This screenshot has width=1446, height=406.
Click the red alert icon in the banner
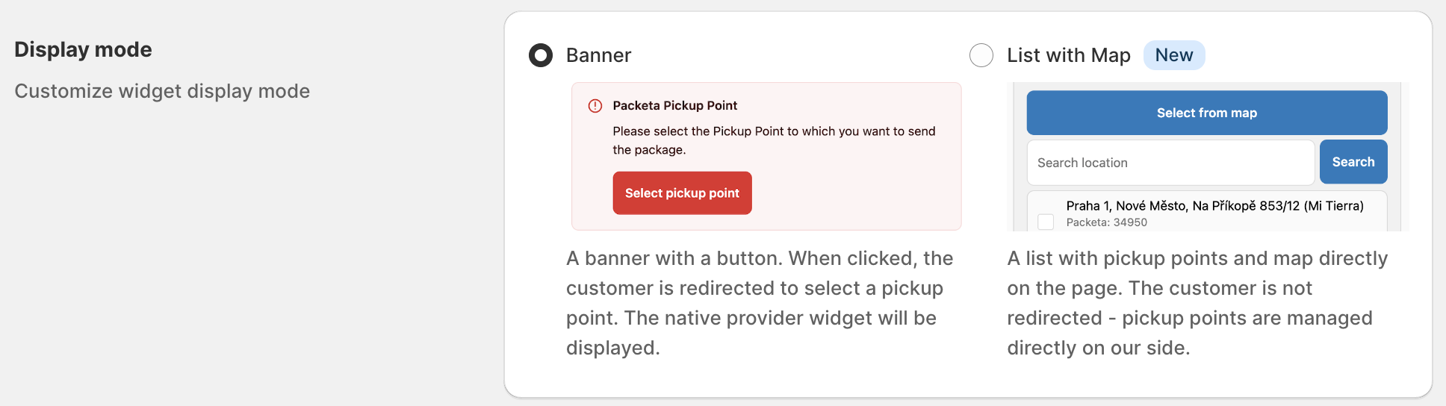[595, 106]
